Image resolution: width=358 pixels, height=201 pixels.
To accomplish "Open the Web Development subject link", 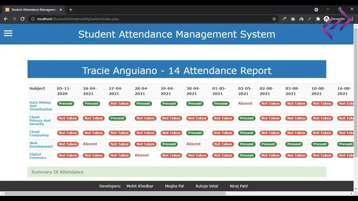I will click(41, 145).
